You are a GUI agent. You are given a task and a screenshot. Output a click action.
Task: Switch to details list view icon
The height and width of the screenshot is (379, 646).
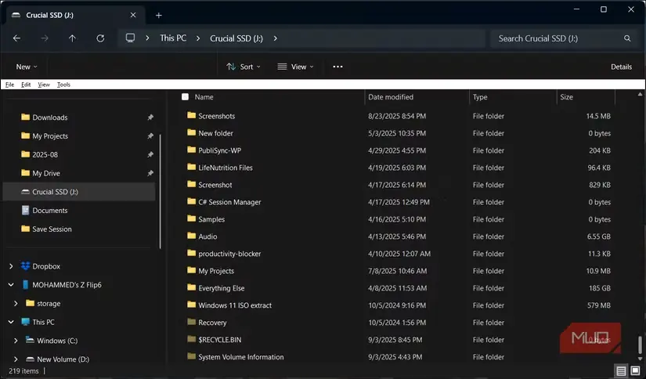point(621,370)
